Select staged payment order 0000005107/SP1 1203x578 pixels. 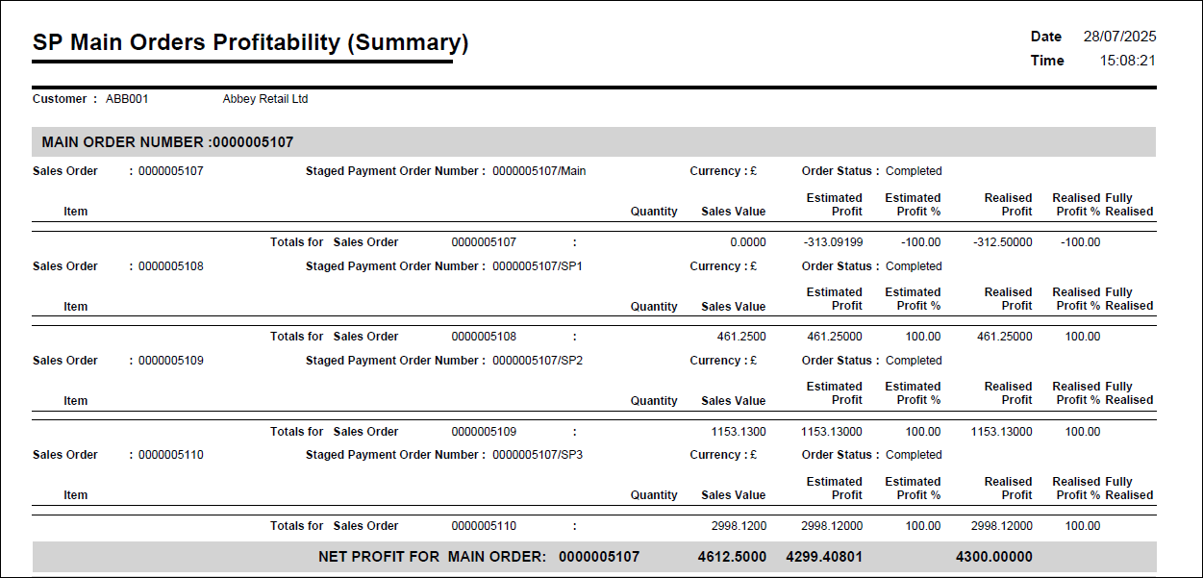pos(538,266)
